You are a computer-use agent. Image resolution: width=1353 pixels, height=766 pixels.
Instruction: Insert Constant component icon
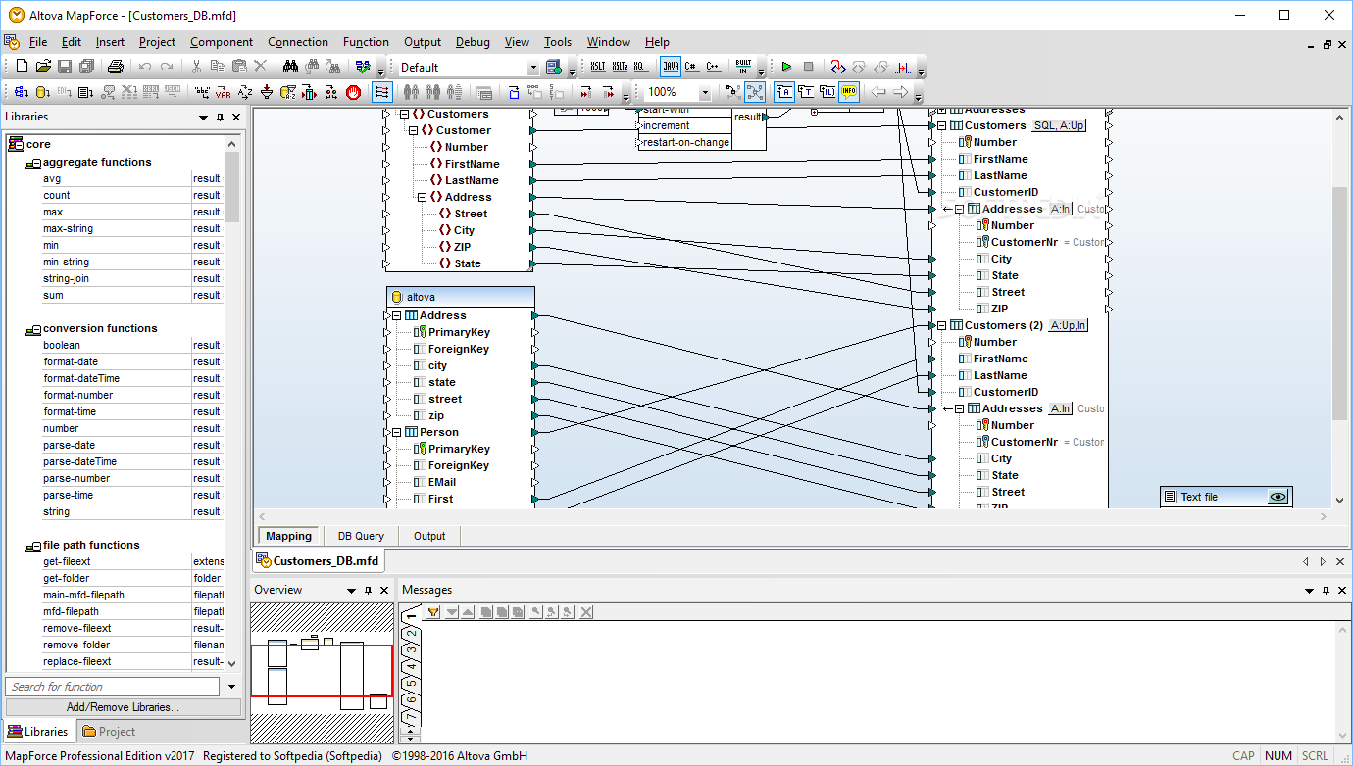(x=202, y=92)
